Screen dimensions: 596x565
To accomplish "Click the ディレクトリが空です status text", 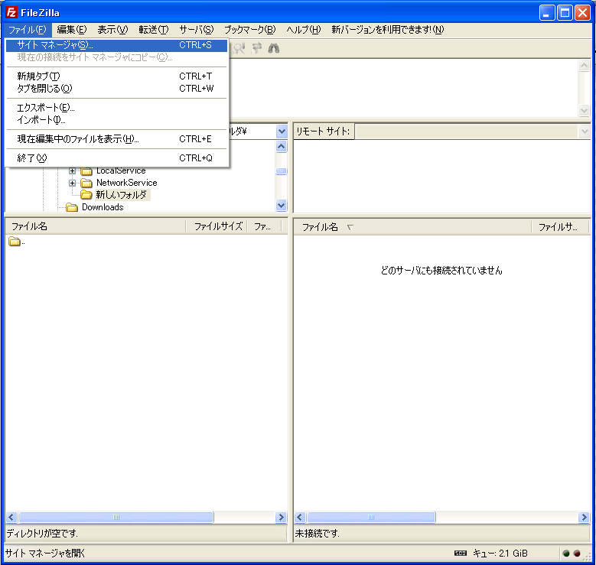I will [x=42, y=534].
